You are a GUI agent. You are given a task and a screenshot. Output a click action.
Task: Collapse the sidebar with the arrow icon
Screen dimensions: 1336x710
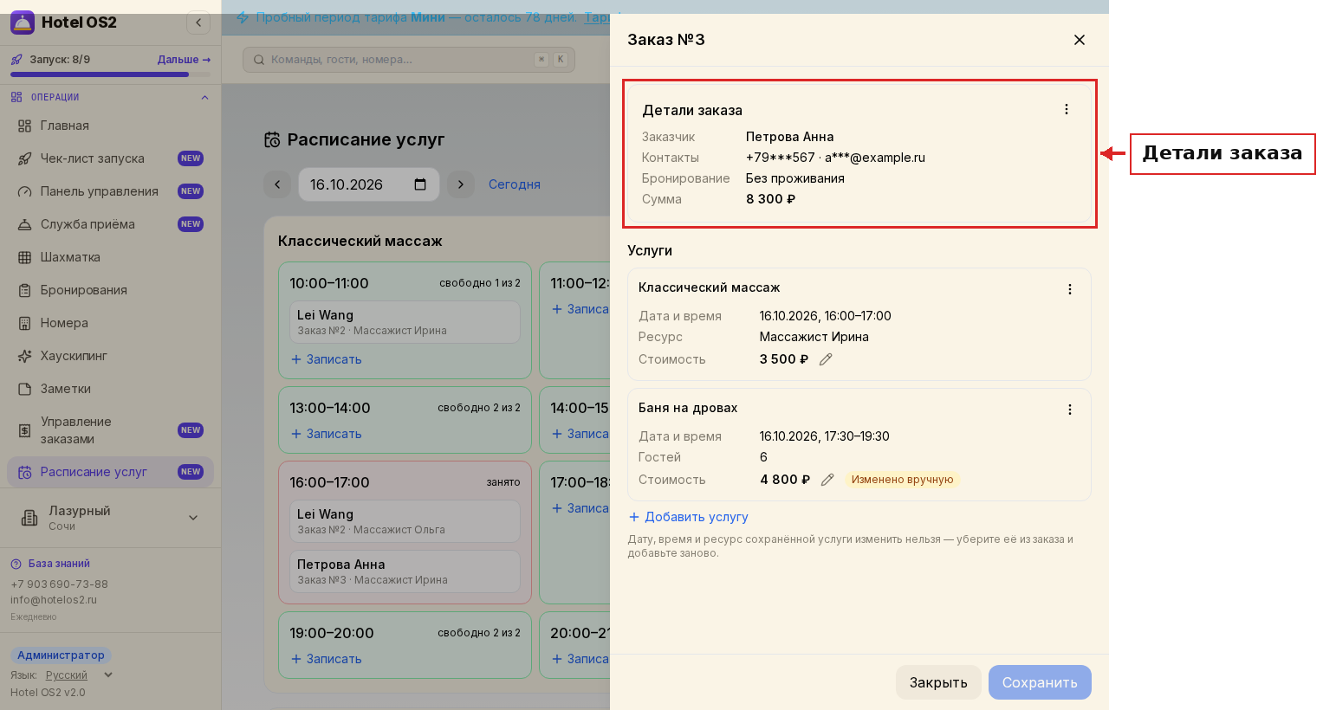coord(198,23)
